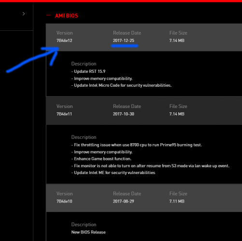Click 'Fix monitor is not able' line
The image size is (242, 241).
click(150, 166)
